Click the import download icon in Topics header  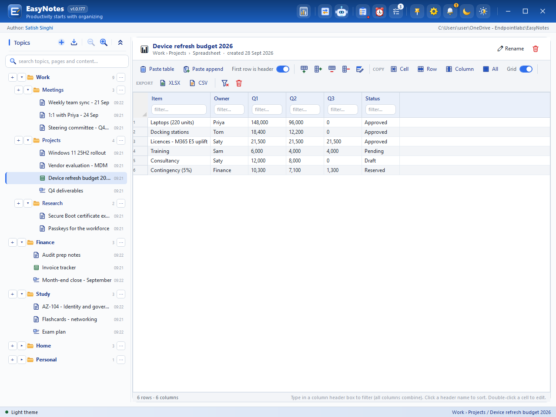click(74, 42)
